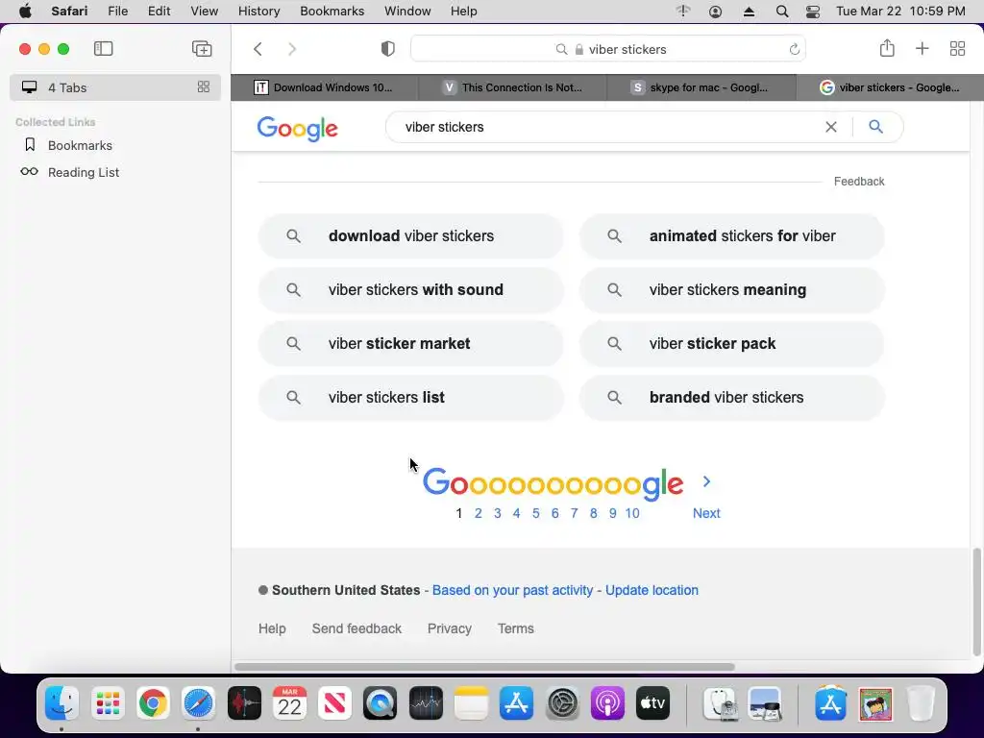Go forward with the arrow button
The image size is (984, 738).
coord(292,49)
